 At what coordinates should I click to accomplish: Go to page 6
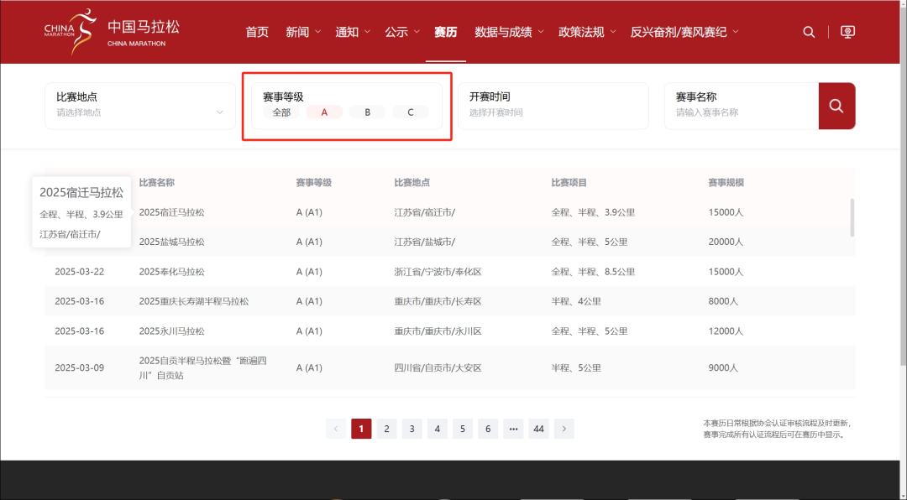488,429
